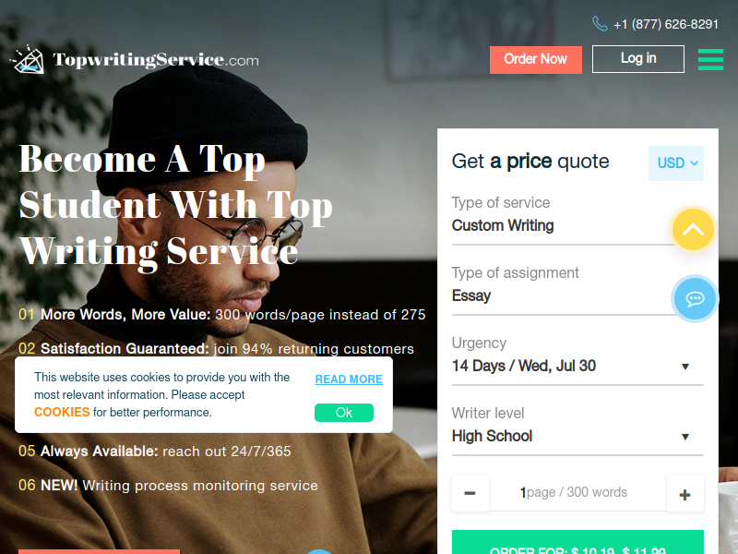Expand the Writer level dropdown
Image resolution: width=738 pixels, height=554 pixels.
pyautogui.click(x=577, y=436)
